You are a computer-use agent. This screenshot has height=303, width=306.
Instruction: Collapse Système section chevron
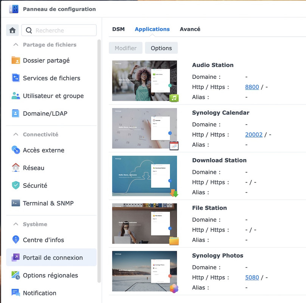16,224
